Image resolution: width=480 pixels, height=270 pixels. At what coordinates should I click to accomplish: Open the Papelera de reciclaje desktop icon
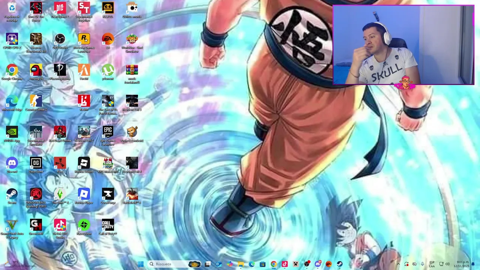(x=12, y=11)
